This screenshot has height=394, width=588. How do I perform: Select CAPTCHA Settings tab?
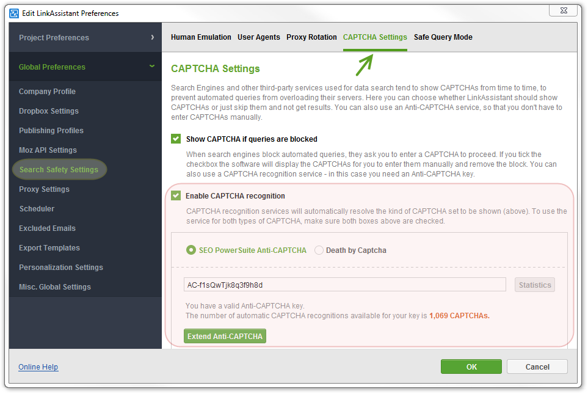pos(375,37)
